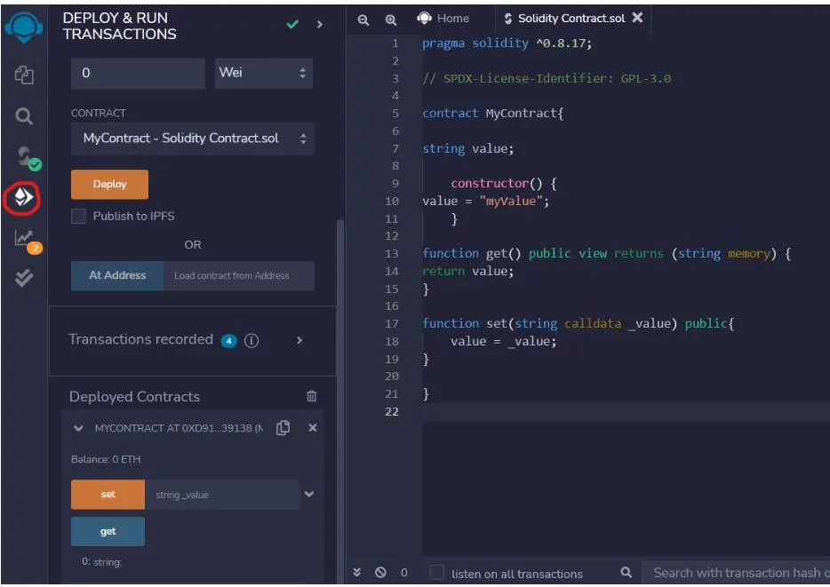This screenshot has width=830, height=587.
Task: Click Search with transaction hash field
Action: [x=736, y=573]
